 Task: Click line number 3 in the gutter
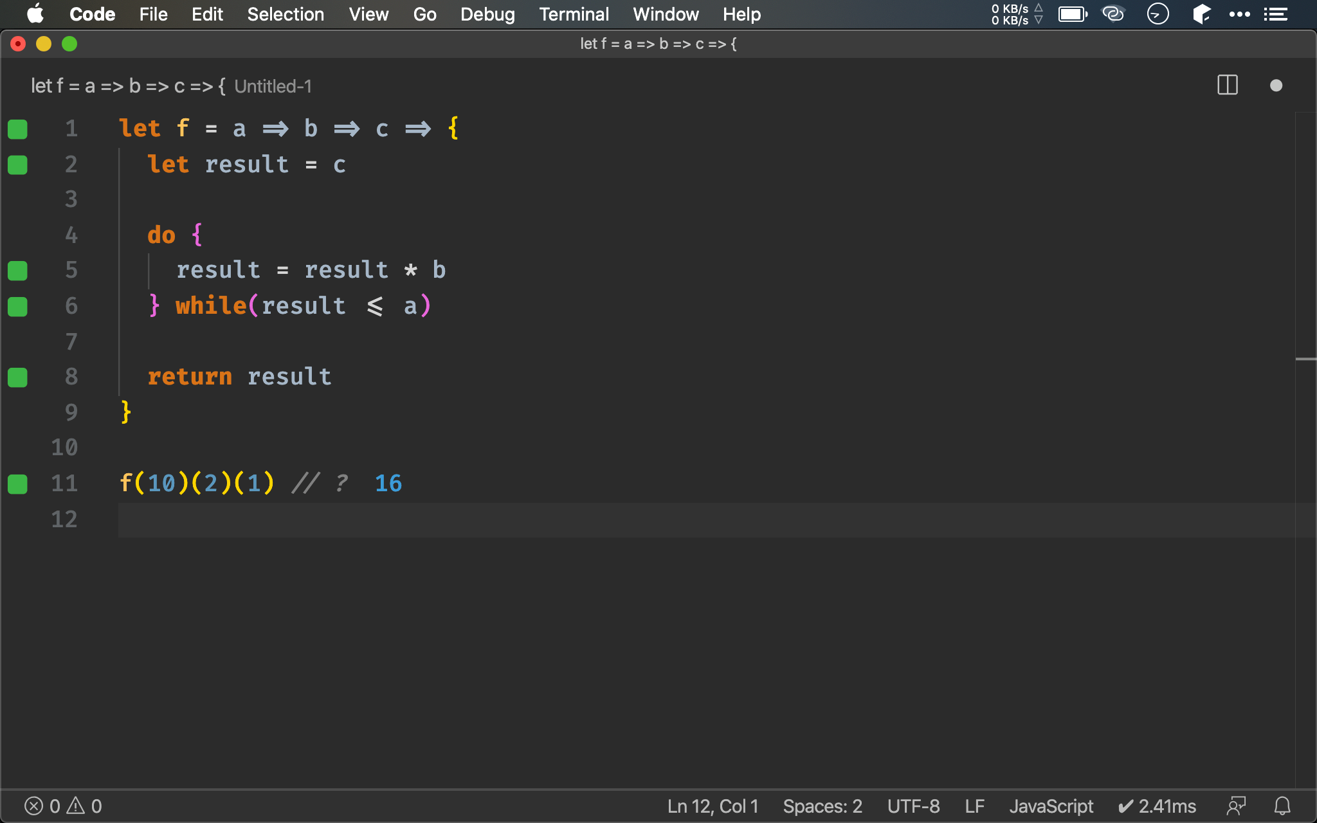tap(71, 199)
